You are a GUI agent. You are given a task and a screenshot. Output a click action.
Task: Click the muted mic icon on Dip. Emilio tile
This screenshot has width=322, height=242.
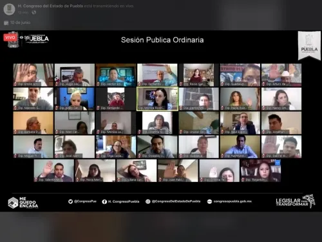tap(15, 84)
